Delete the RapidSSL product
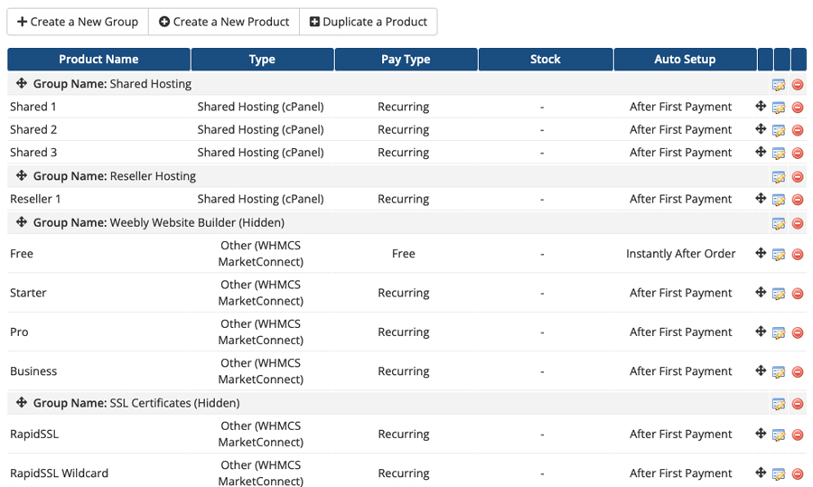813x487 pixels. [798, 435]
